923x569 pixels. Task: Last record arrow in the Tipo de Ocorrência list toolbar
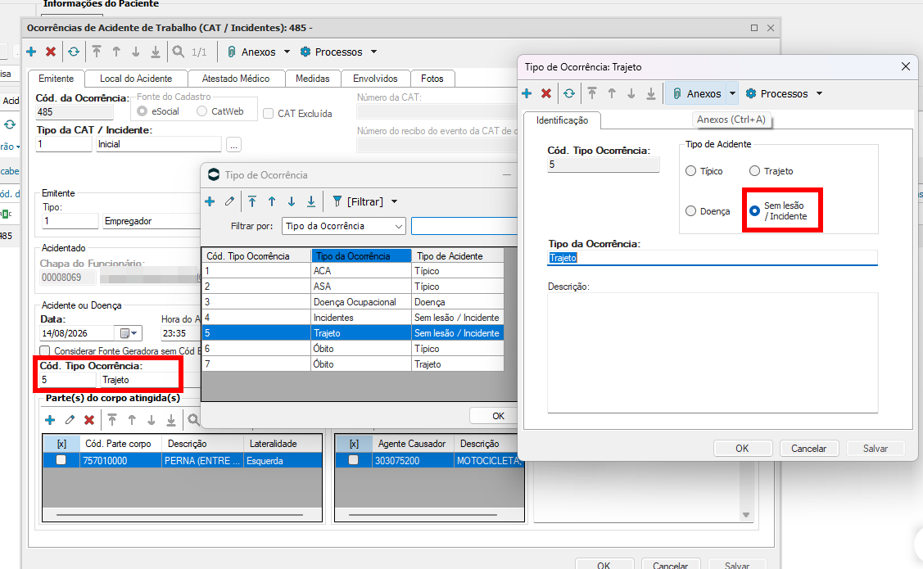311,202
